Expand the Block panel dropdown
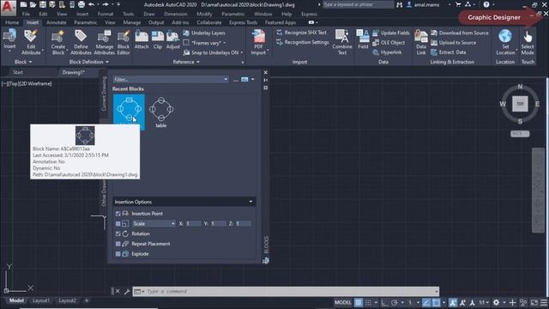The width and height of the screenshot is (549, 309). (x=23, y=62)
